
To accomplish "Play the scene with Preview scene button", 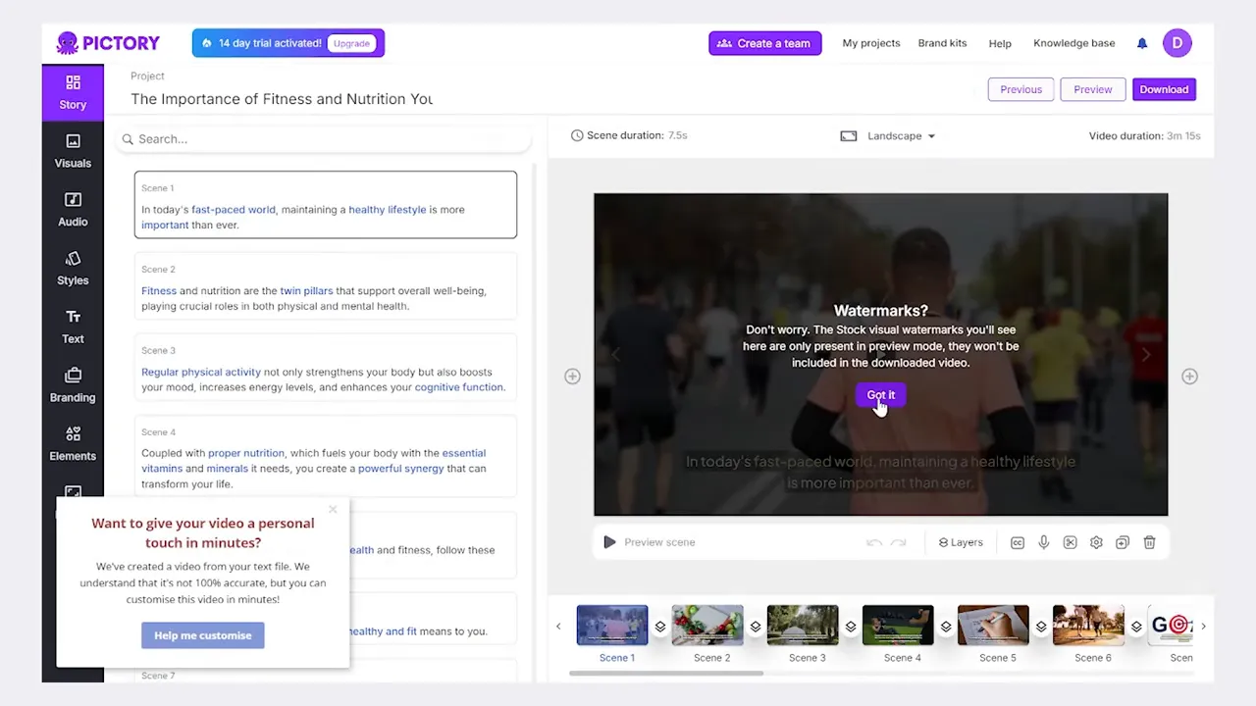I will point(650,542).
